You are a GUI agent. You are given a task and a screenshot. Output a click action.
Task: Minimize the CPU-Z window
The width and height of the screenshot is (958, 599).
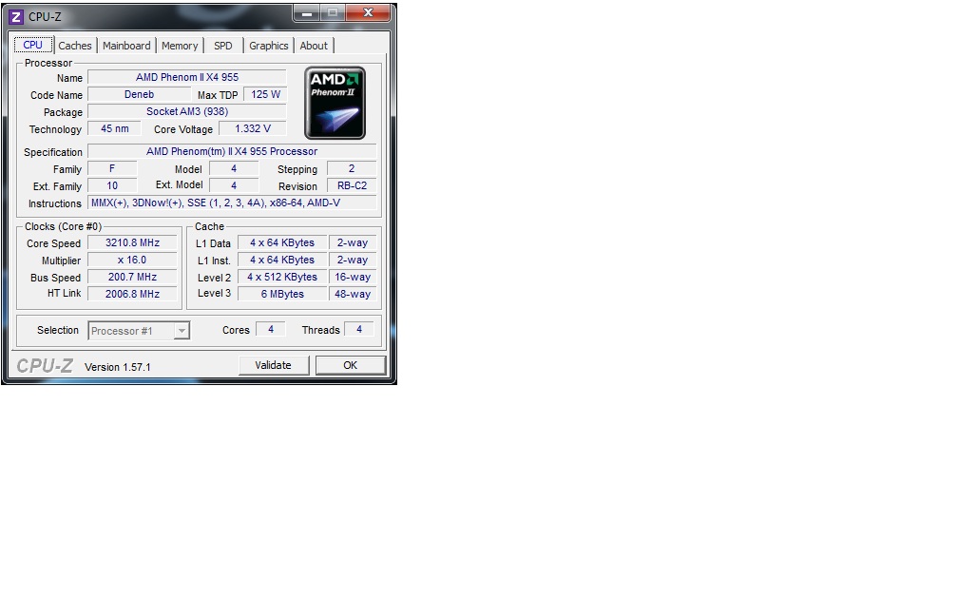[306, 13]
